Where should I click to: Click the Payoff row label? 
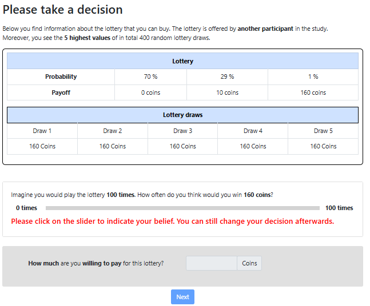point(61,92)
